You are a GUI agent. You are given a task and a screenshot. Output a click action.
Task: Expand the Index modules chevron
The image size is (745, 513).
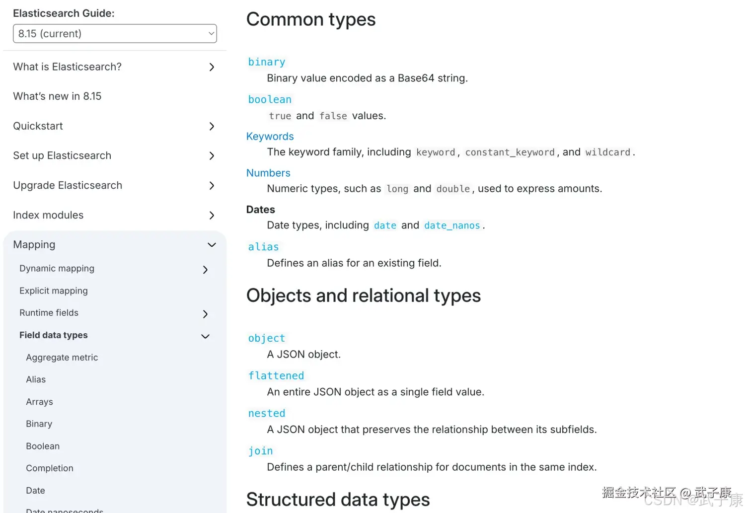(x=212, y=216)
